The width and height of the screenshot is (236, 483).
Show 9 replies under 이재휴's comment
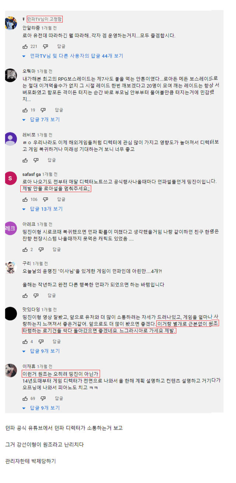pos(41,408)
